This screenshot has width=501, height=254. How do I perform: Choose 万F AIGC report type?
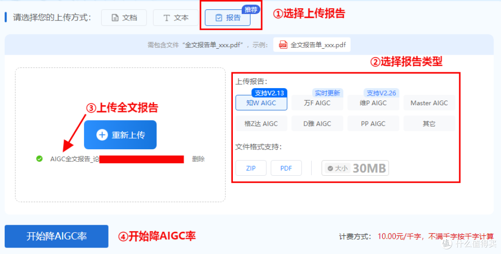(x=317, y=103)
